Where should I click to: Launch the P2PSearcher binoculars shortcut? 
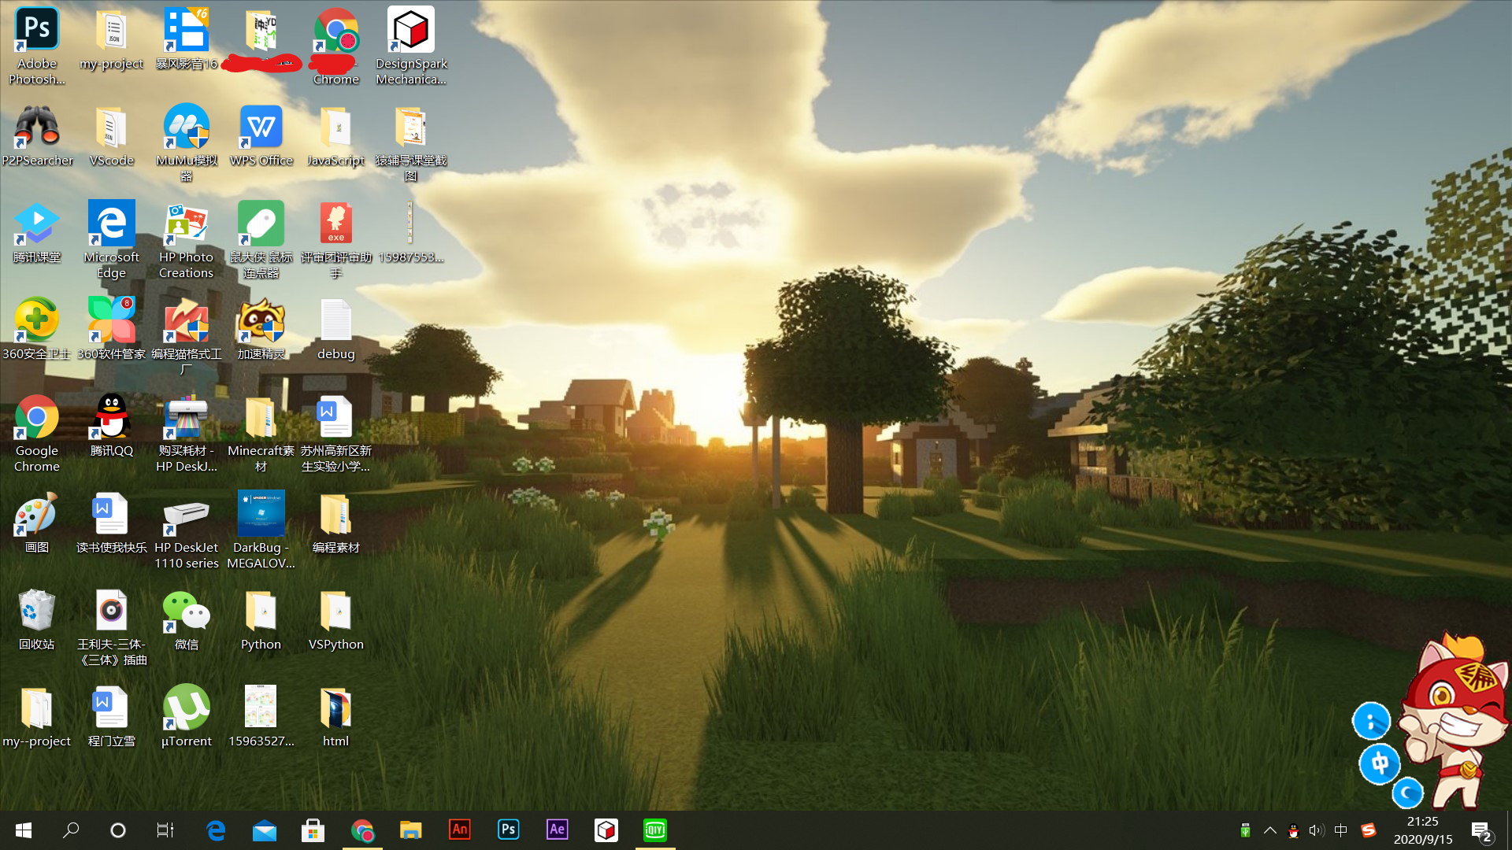point(37,135)
